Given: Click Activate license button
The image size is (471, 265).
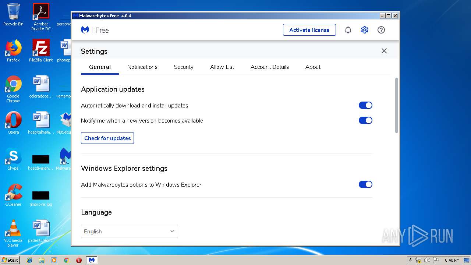Looking at the screenshot, I should 309,30.
